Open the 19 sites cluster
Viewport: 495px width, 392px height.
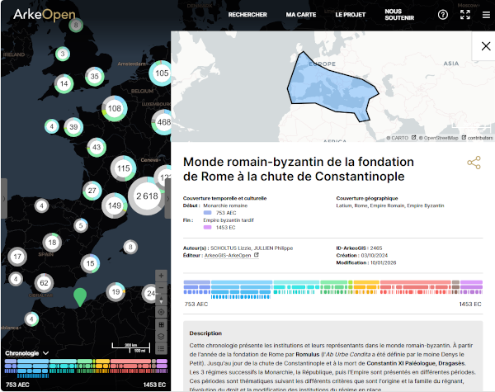(115, 292)
